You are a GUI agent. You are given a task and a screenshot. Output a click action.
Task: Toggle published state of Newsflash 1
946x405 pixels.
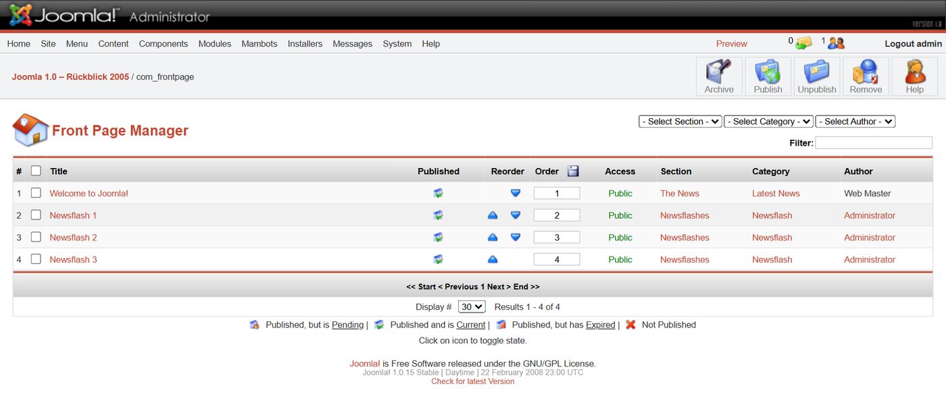(438, 215)
